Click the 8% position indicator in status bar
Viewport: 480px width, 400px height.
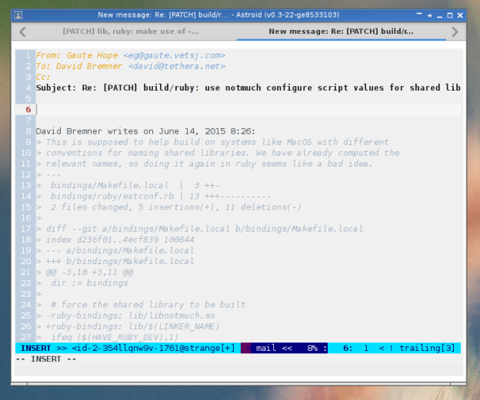pyautogui.click(x=314, y=348)
